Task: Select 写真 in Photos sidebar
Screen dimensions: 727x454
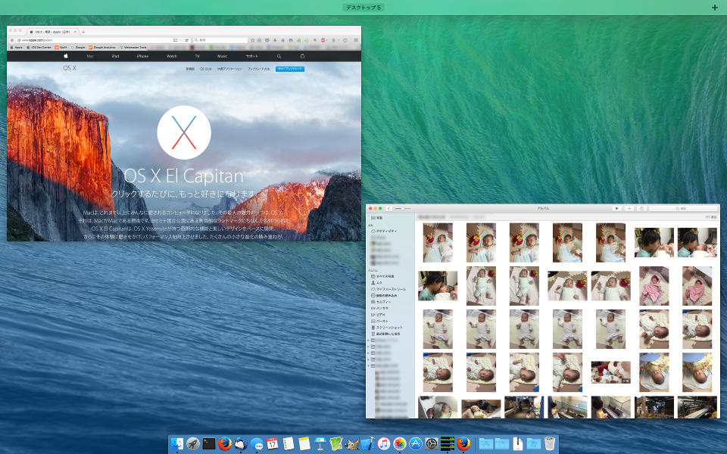Action: tap(377, 217)
